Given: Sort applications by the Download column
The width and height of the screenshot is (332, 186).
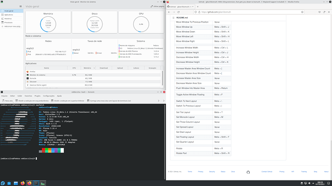Looking at the screenshot, I should pos(104,68).
